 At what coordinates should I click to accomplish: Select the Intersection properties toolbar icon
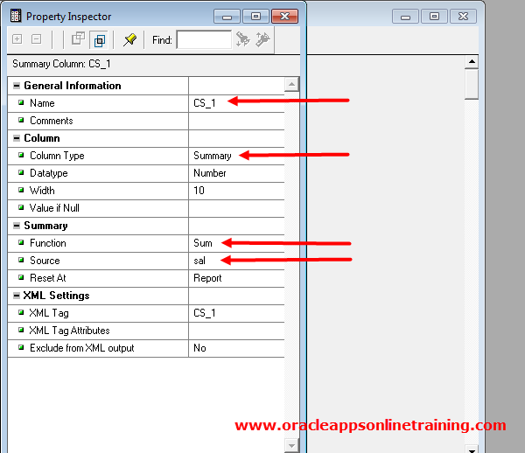(98, 39)
